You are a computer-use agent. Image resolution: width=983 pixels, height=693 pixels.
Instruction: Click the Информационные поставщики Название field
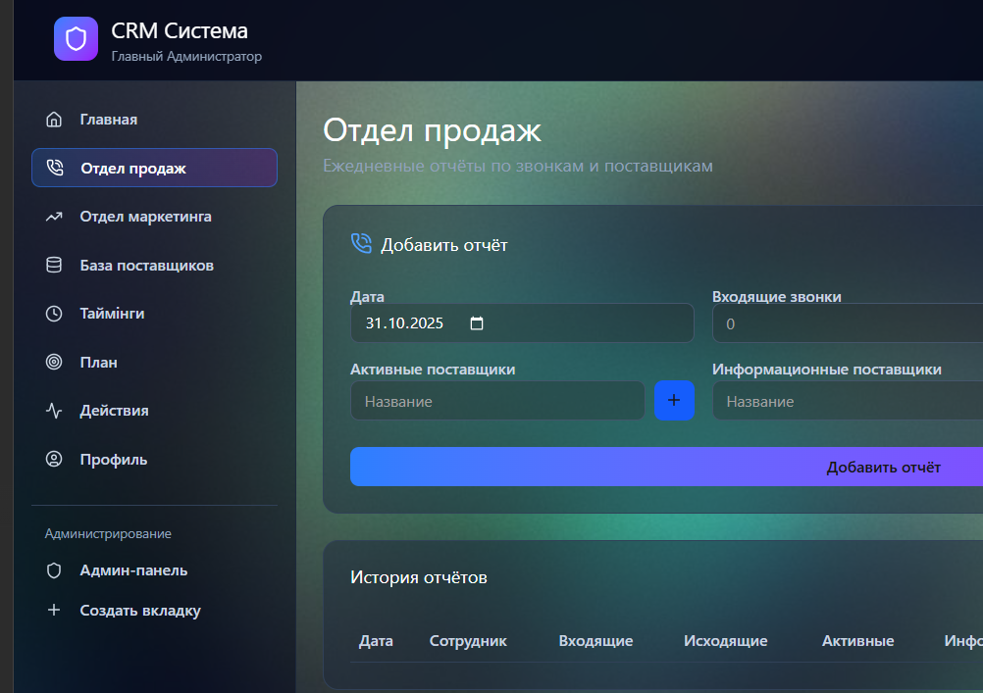tap(848, 401)
